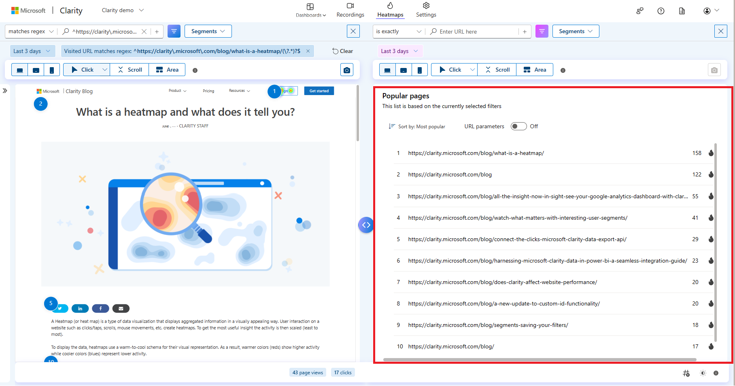Open the documentation page icon

[682, 11]
